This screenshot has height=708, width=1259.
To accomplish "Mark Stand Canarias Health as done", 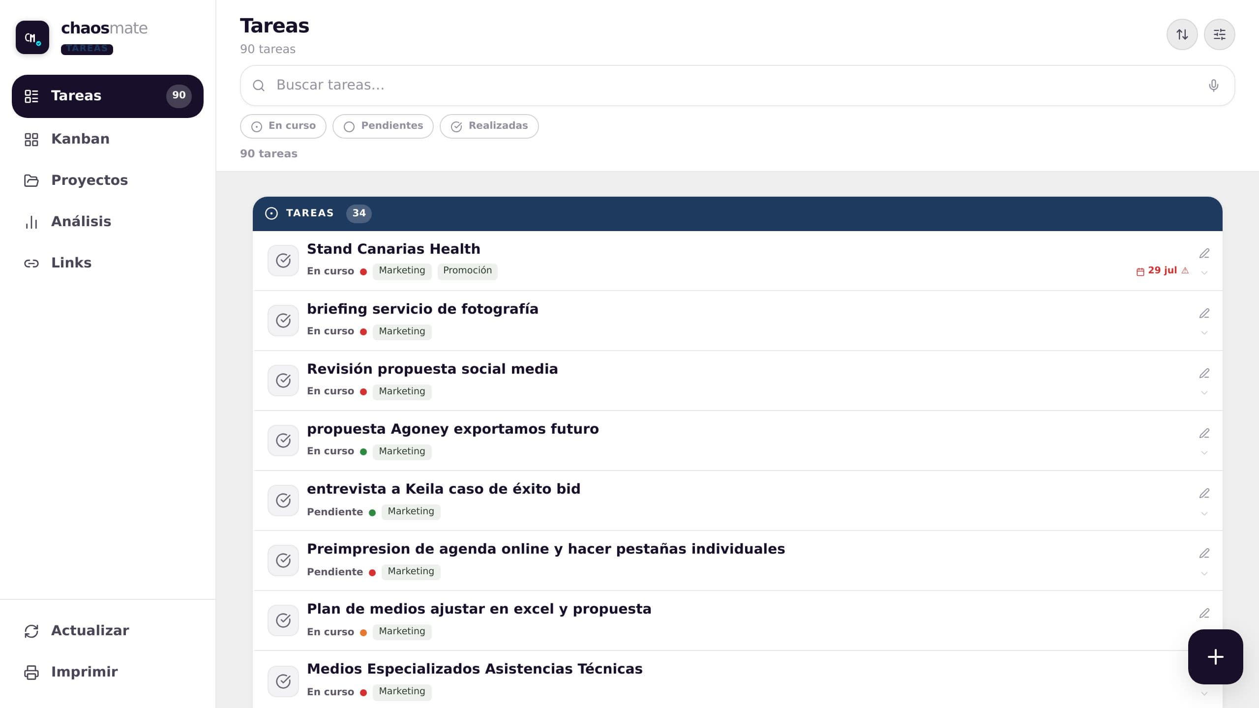I will tap(283, 261).
